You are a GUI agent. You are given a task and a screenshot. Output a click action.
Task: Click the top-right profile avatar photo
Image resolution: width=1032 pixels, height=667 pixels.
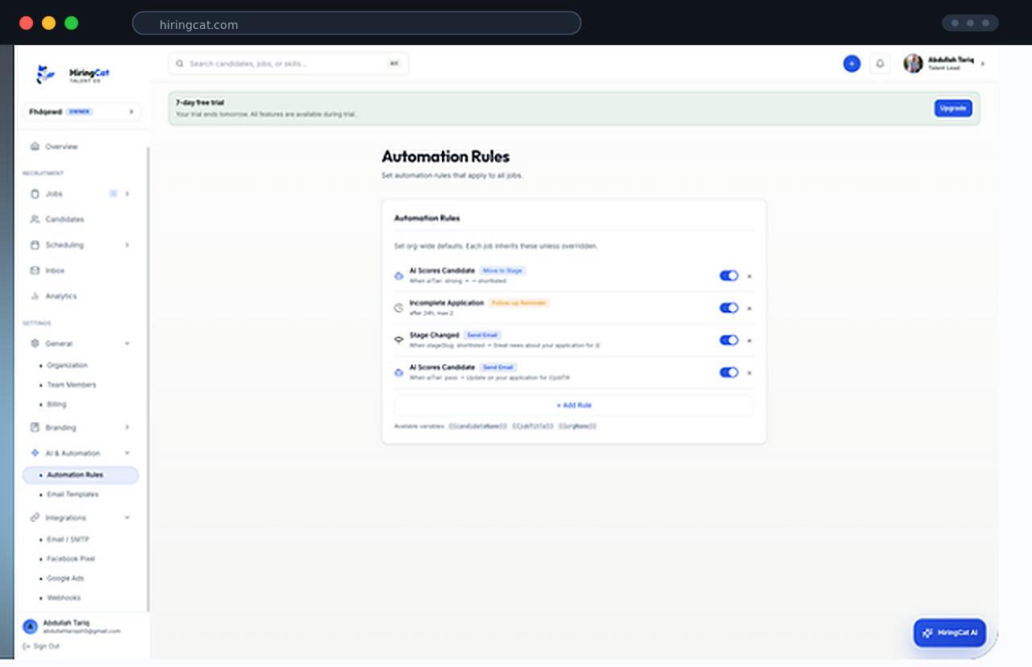tap(913, 64)
